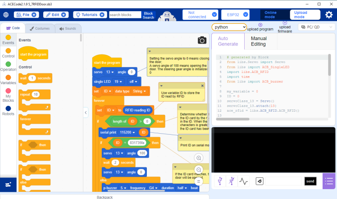Close the variable ID comment note
Image resolution: width=337 pixels, height=199 pixels.
click(x=202, y=86)
